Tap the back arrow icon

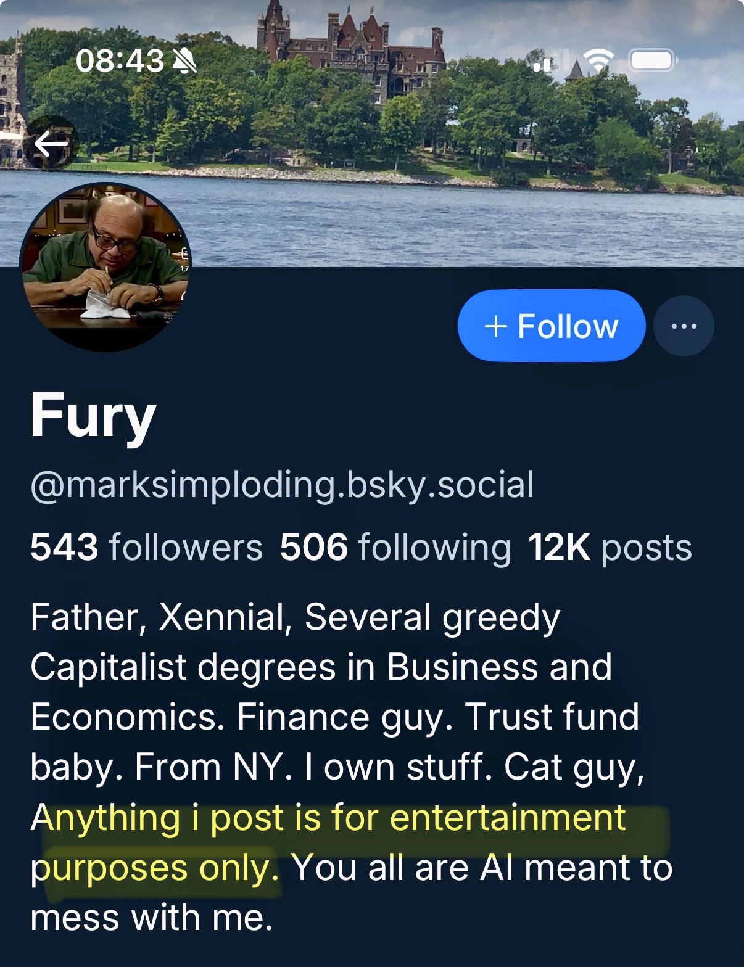point(51,145)
